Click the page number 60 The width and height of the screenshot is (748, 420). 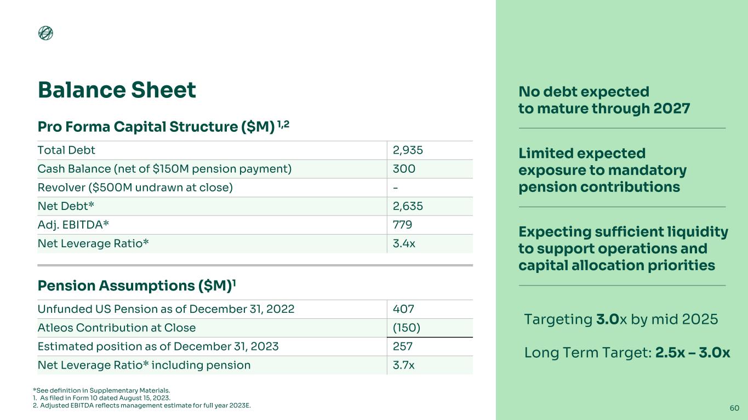click(x=734, y=408)
